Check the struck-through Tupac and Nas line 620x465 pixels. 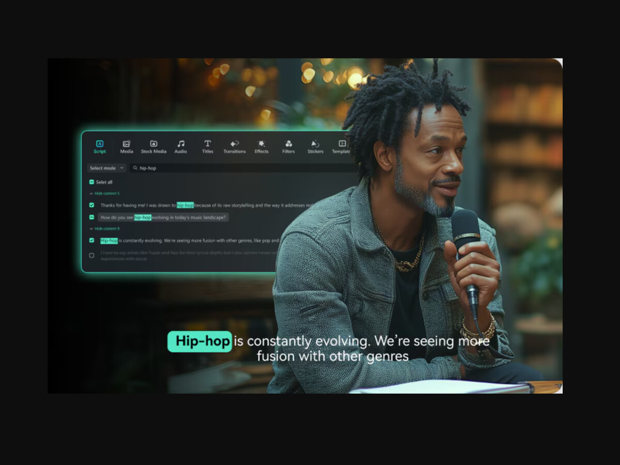91,255
